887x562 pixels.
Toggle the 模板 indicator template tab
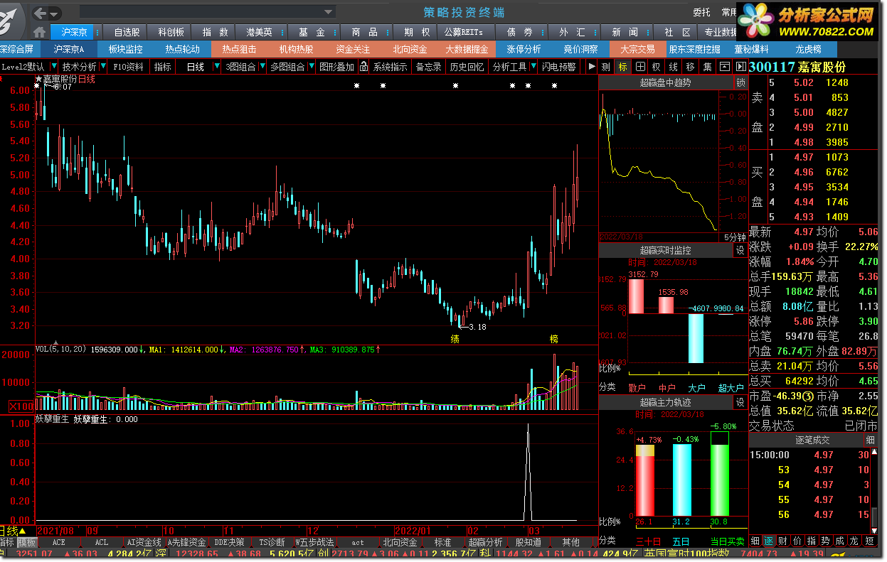click(x=27, y=542)
